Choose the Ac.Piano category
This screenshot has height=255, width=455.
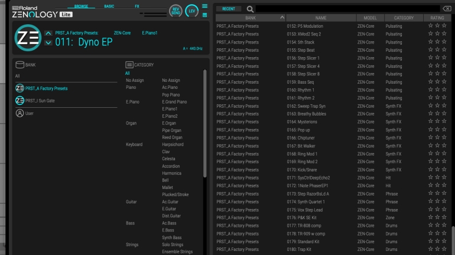pyautogui.click(x=170, y=87)
